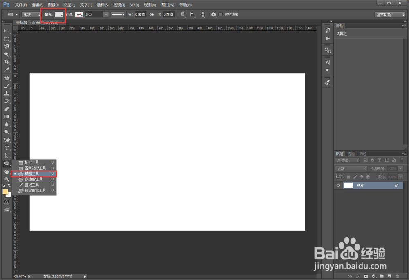This screenshot has width=409, height=280.
Task: Select the Crop tool
Action: (x=7, y=62)
